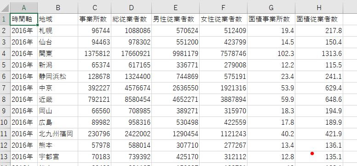Click cell with value 421.9
Screen dimensions: 357x166
[x=319, y=134]
